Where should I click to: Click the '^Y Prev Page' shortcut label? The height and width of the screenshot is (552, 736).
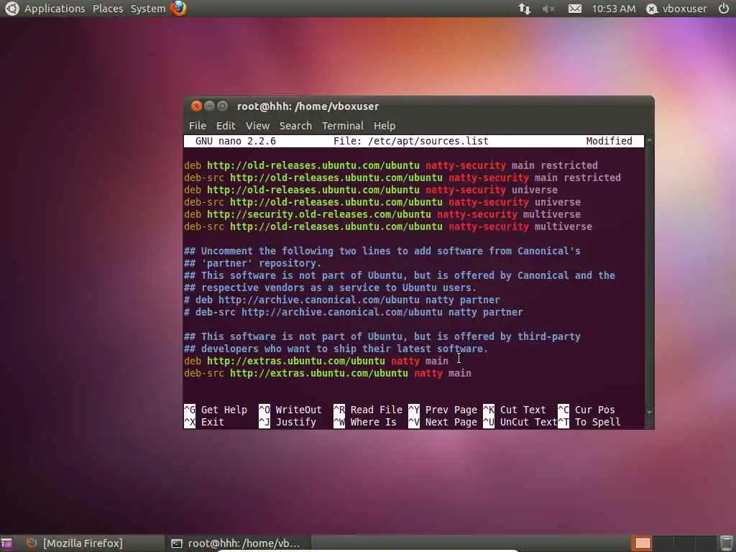point(443,410)
